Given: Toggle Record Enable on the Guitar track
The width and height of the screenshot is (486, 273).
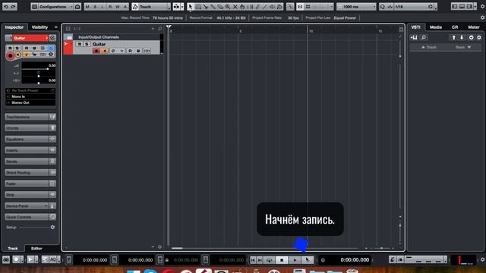Looking at the screenshot, I should [x=96, y=51].
